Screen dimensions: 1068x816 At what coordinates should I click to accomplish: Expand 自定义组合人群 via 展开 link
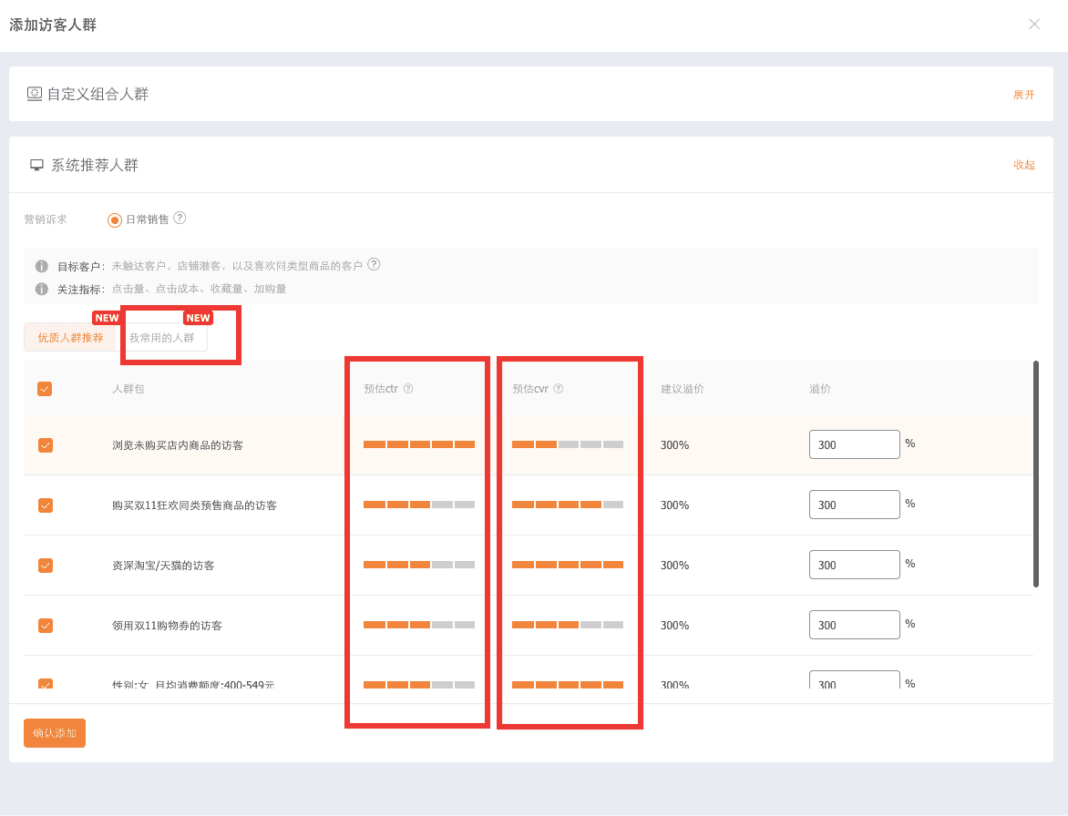[x=1023, y=95]
